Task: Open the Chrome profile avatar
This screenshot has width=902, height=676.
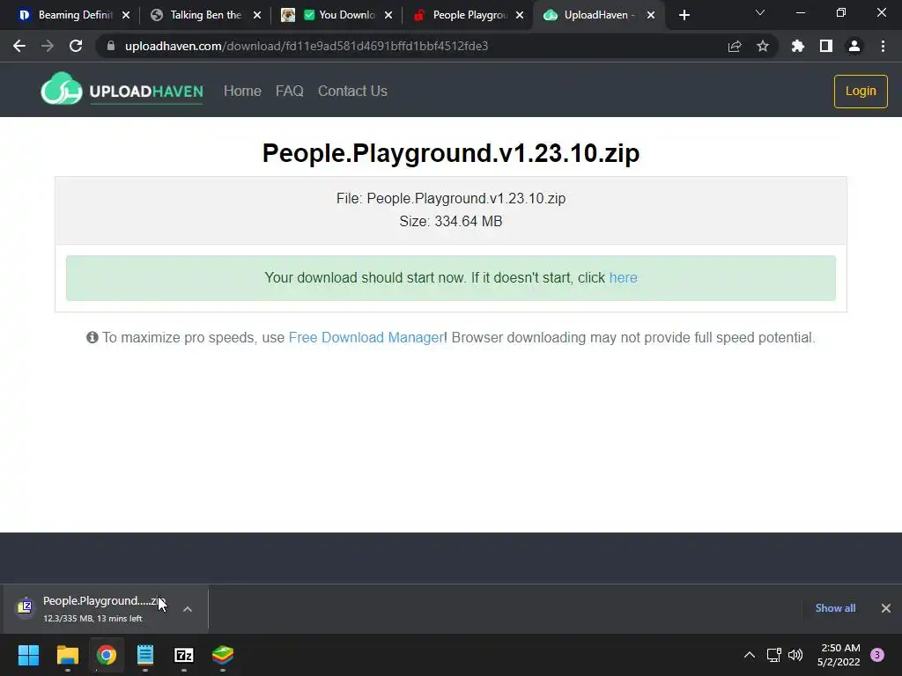Action: [x=854, y=46]
